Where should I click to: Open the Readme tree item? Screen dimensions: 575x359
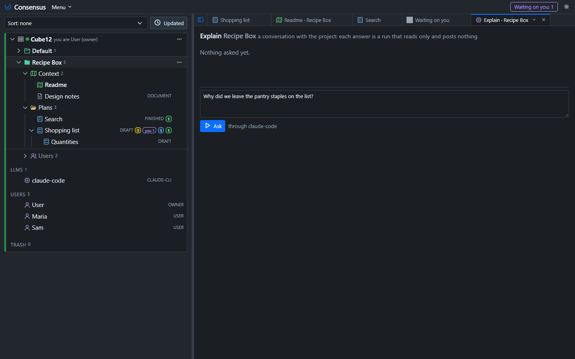tap(56, 85)
